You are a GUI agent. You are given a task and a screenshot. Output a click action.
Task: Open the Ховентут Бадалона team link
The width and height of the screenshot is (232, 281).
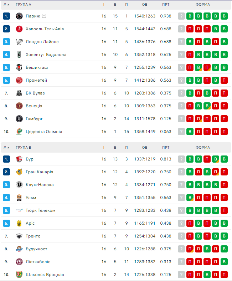pos(46,55)
